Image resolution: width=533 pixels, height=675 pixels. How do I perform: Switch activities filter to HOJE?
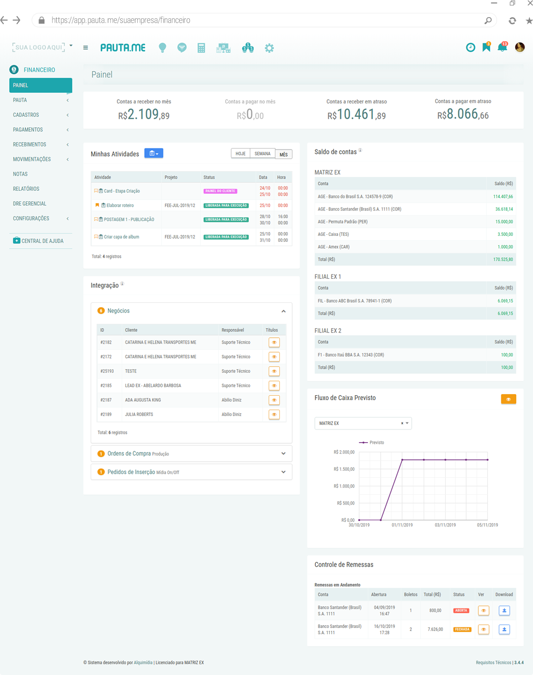point(241,154)
